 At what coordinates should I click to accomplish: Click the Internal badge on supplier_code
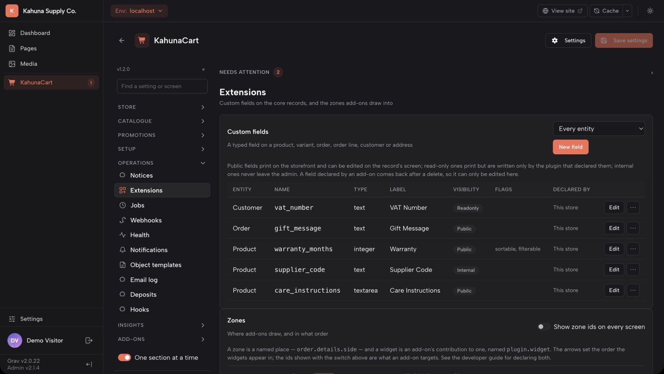[466, 270]
